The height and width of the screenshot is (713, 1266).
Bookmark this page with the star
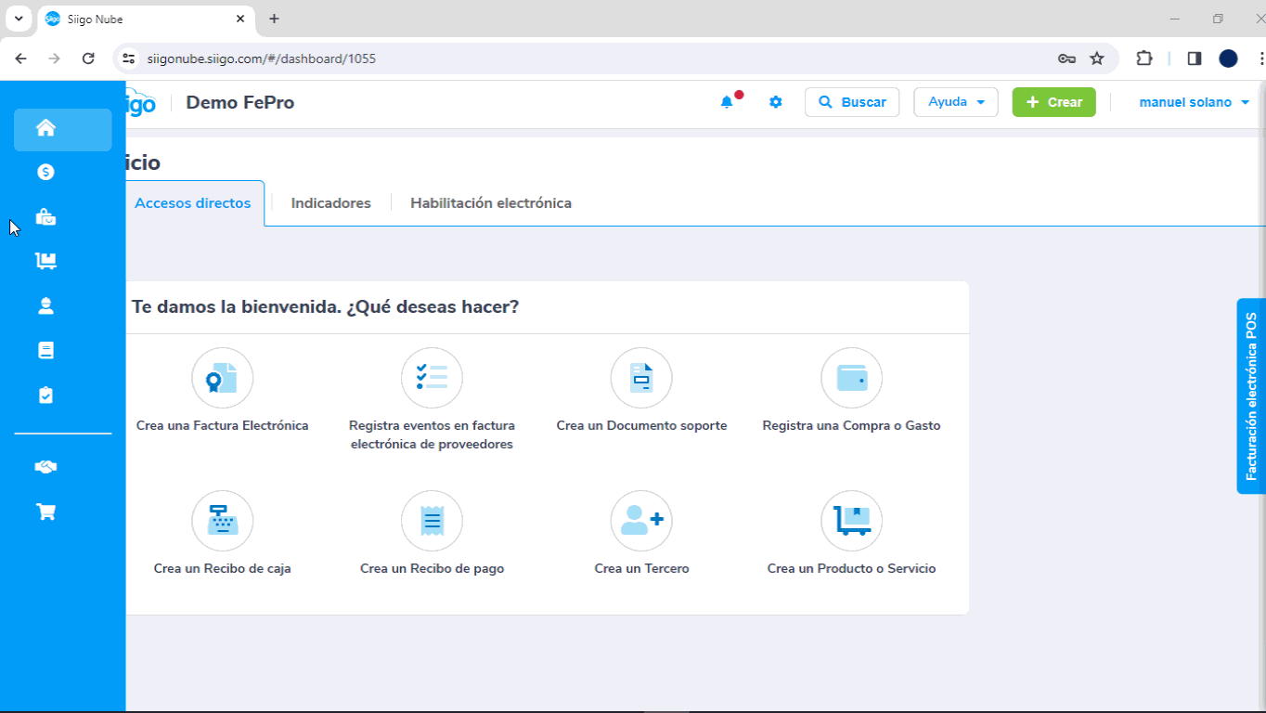[x=1097, y=58]
